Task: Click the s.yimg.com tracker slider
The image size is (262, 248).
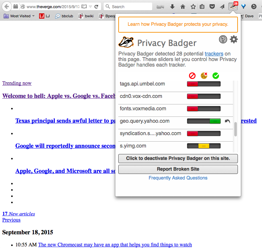Action: pos(204,146)
